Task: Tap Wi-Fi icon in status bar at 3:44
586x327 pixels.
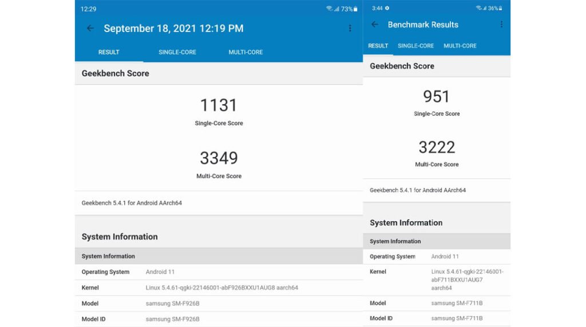Action: pyautogui.click(x=478, y=8)
